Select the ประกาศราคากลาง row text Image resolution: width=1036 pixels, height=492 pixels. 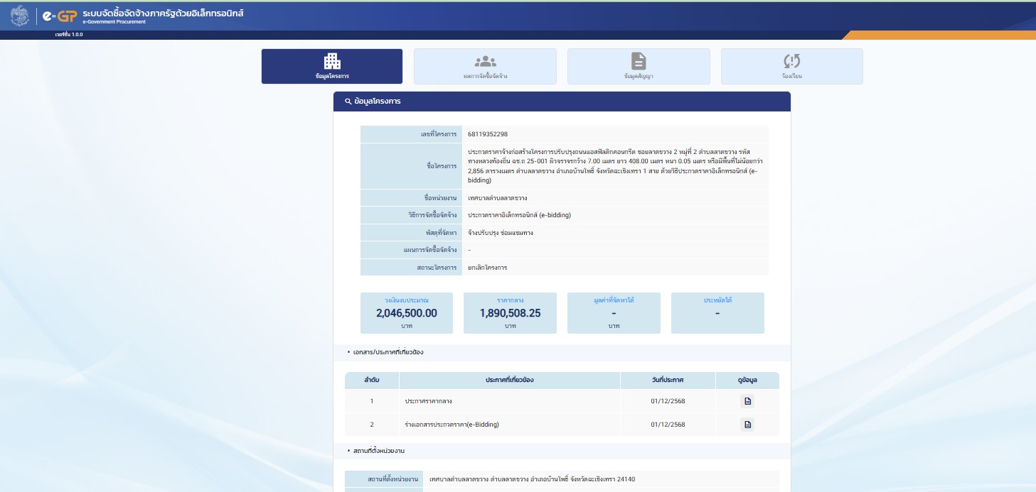[428, 401]
